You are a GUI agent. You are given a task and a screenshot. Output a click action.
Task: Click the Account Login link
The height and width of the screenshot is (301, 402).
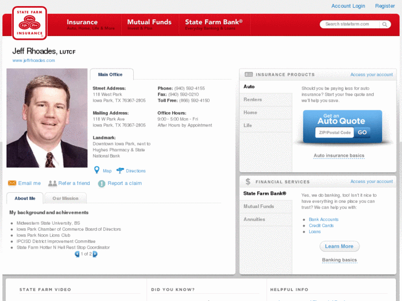(x=348, y=6)
